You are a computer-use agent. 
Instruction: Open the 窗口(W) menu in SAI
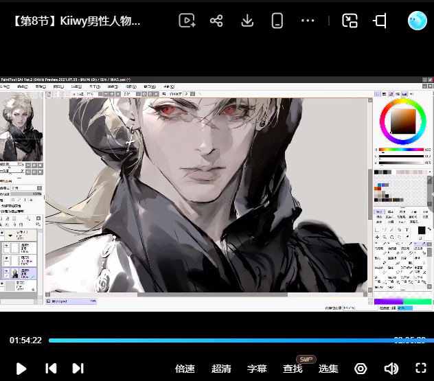coord(150,86)
